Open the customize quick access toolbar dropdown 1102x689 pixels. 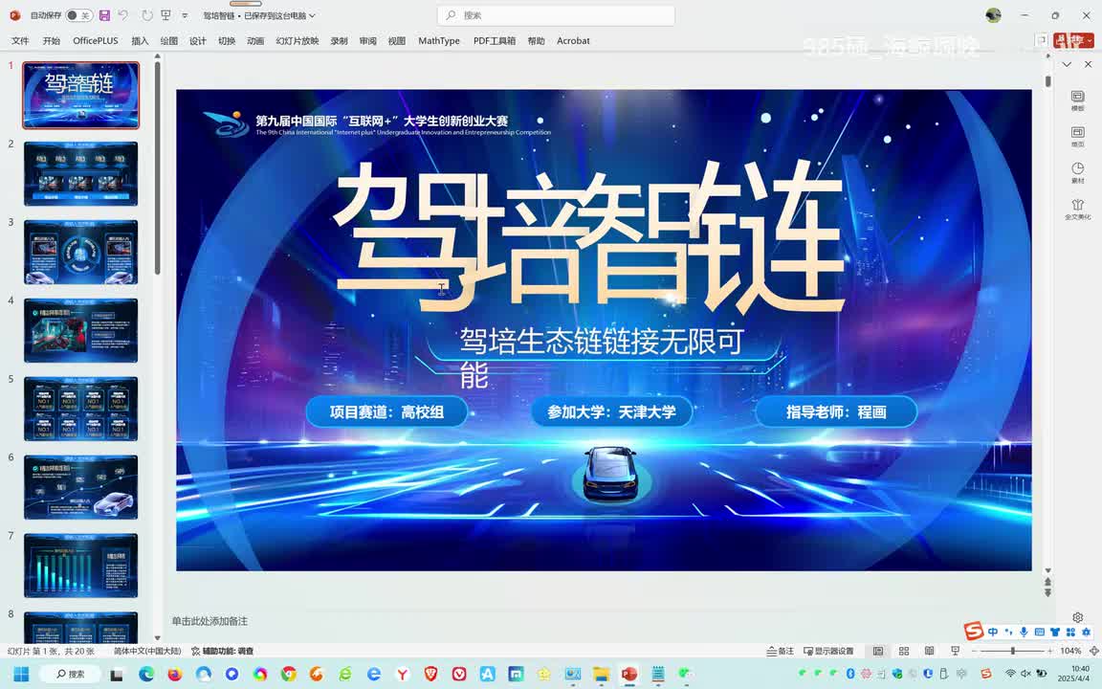(185, 15)
